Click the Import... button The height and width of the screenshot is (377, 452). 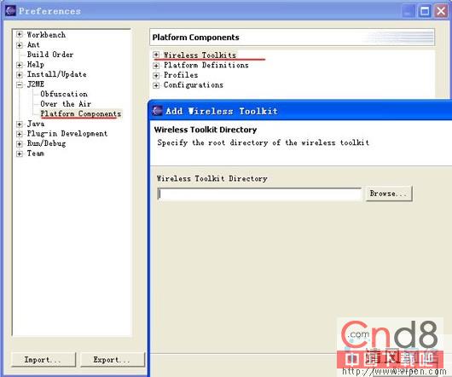click(43, 360)
